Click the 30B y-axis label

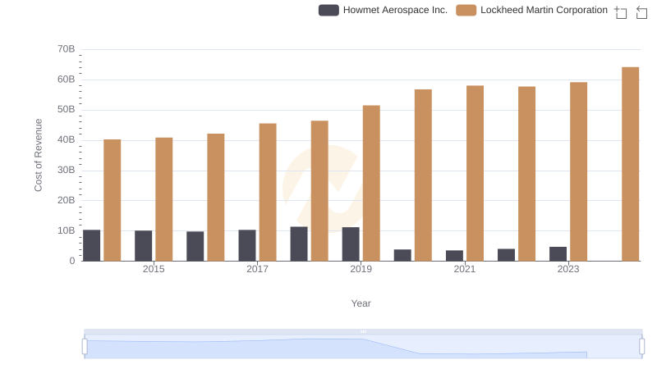tap(67, 171)
